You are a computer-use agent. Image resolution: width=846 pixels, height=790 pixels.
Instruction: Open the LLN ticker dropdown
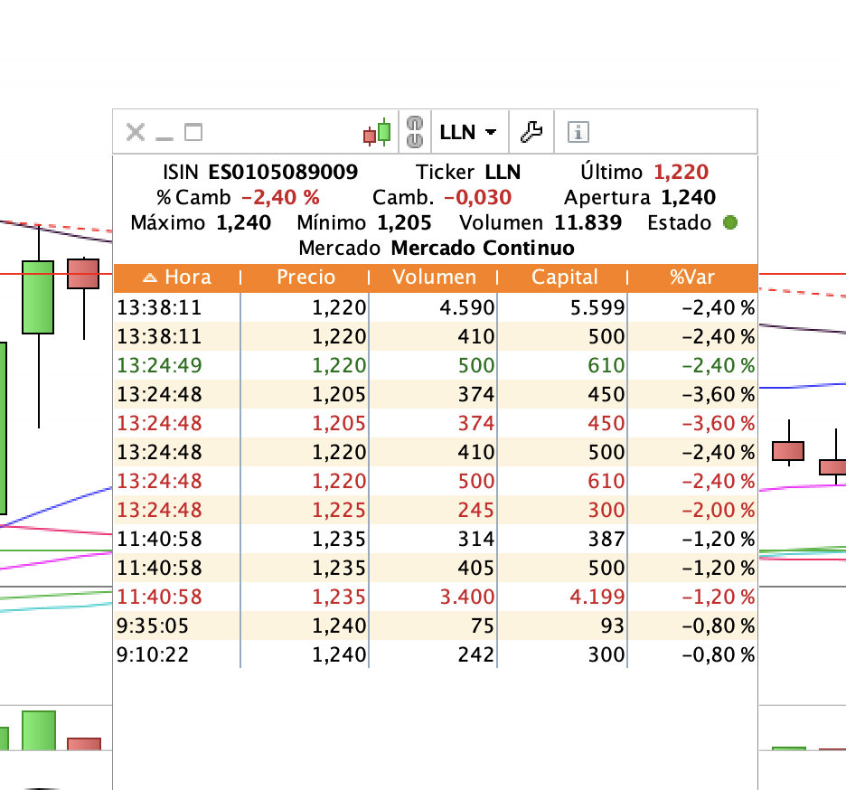(468, 132)
